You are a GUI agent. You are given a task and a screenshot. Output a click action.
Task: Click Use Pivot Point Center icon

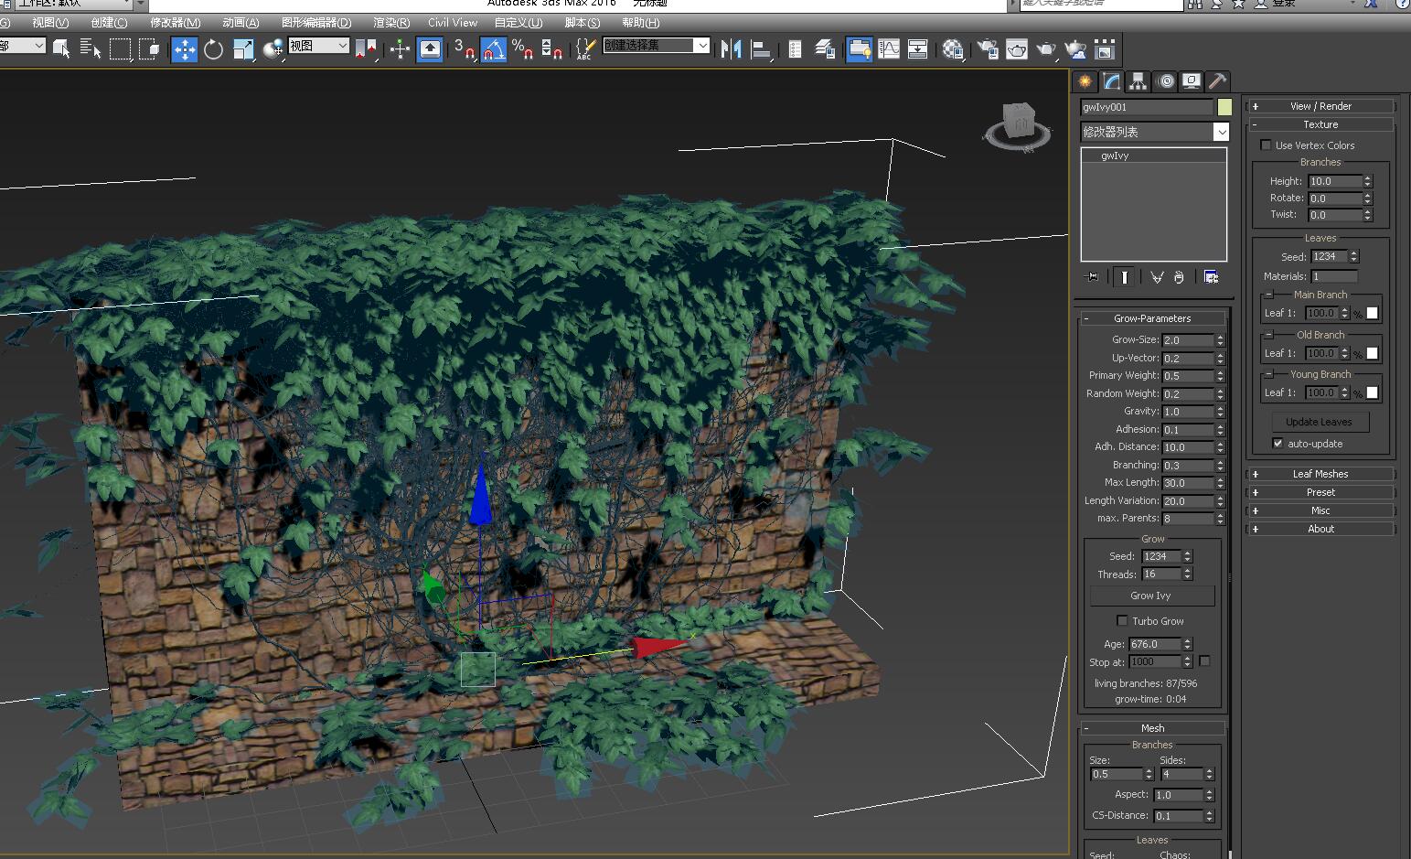[368, 49]
